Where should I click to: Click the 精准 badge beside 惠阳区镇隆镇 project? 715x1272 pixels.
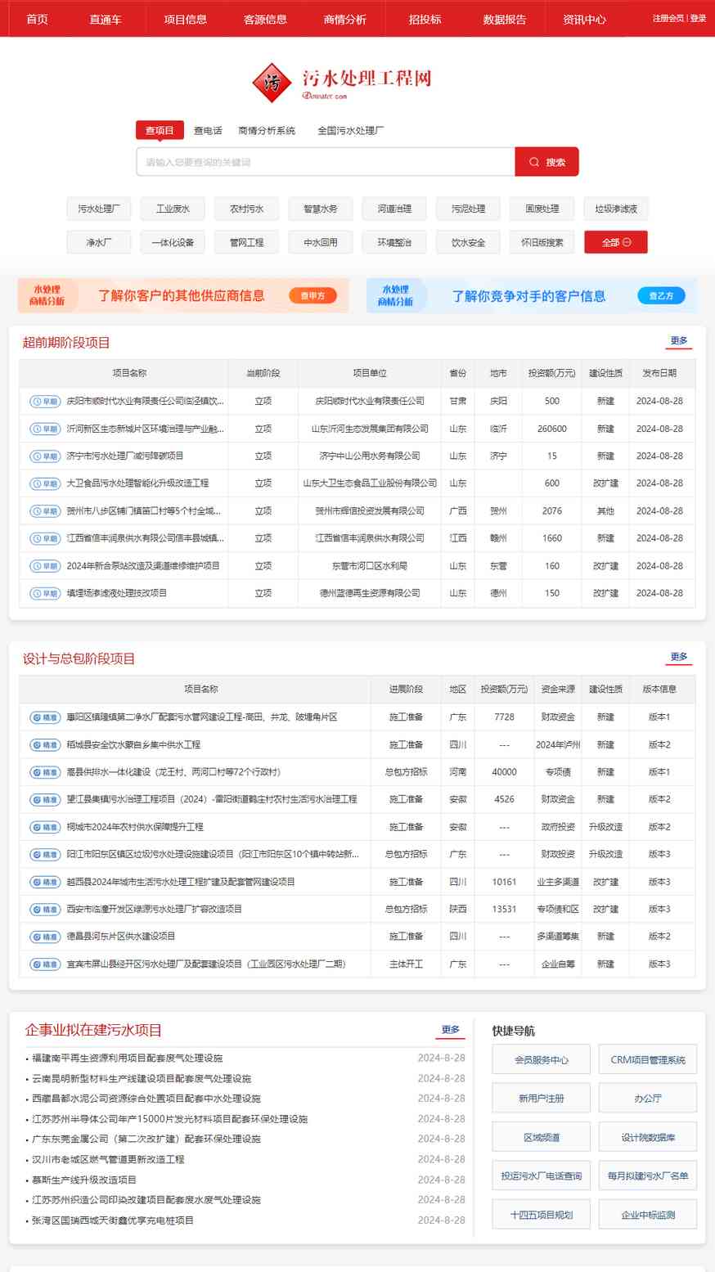click(x=45, y=717)
